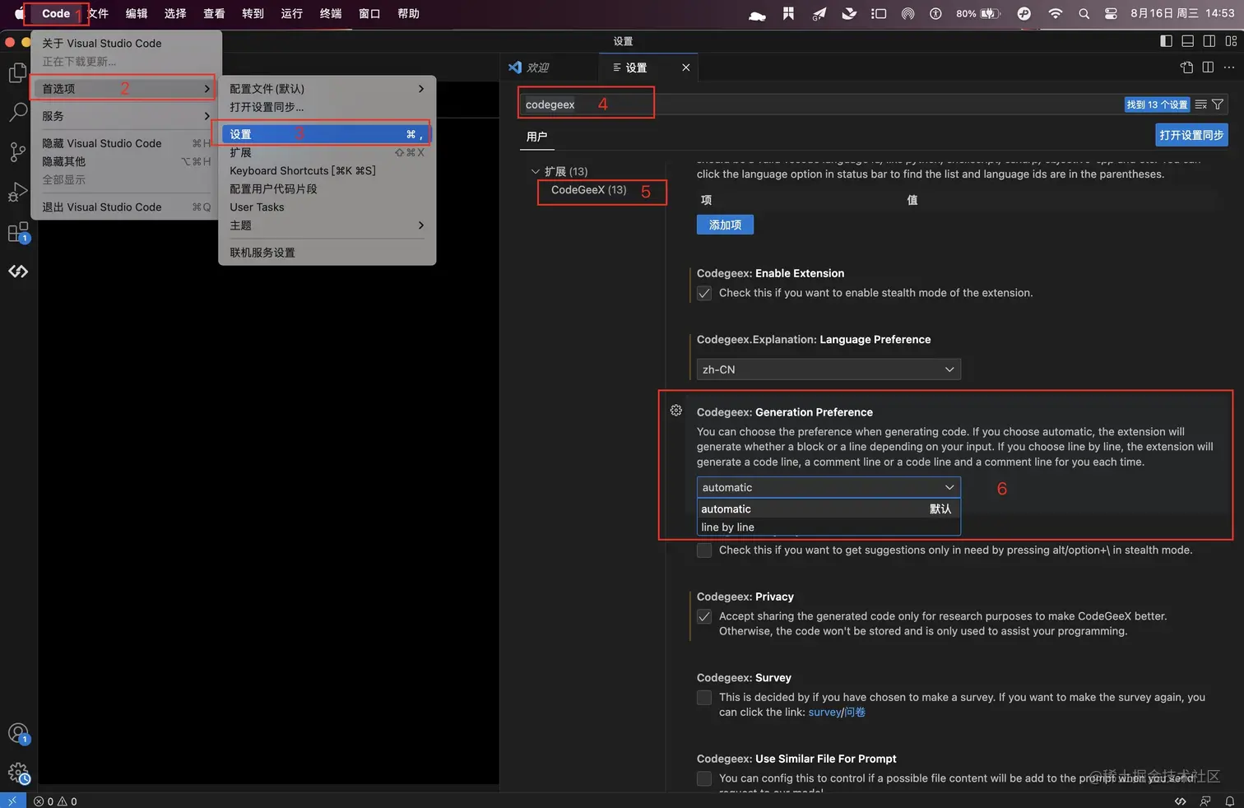Choose the 'line by line' option

pyautogui.click(x=829, y=527)
